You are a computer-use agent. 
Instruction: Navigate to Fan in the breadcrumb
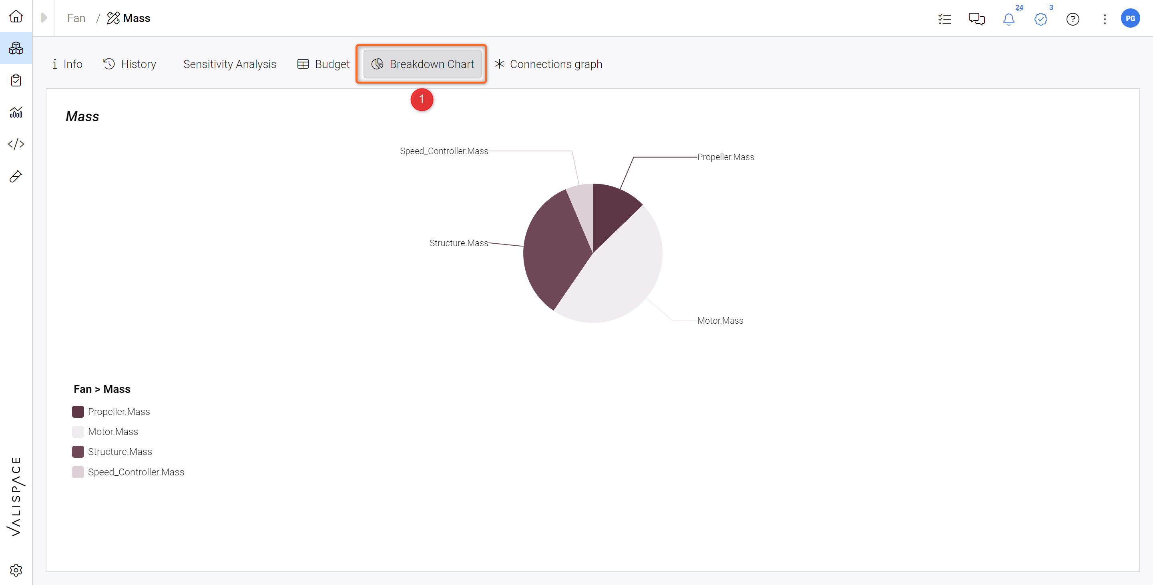(x=76, y=18)
